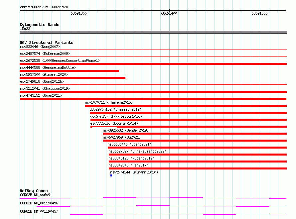Open variant nsv5974244 (Almarri2020)
Viewport: 296px width, 219px height.
pyautogui.click(x=134, y=172)
